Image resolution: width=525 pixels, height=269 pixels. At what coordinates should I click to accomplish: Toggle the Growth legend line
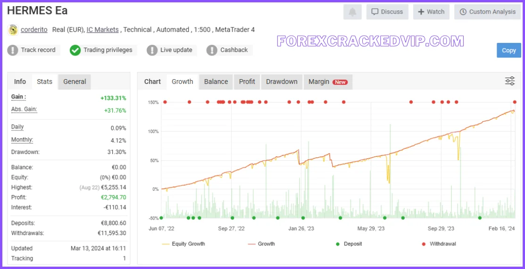click(x=261, y=244)
